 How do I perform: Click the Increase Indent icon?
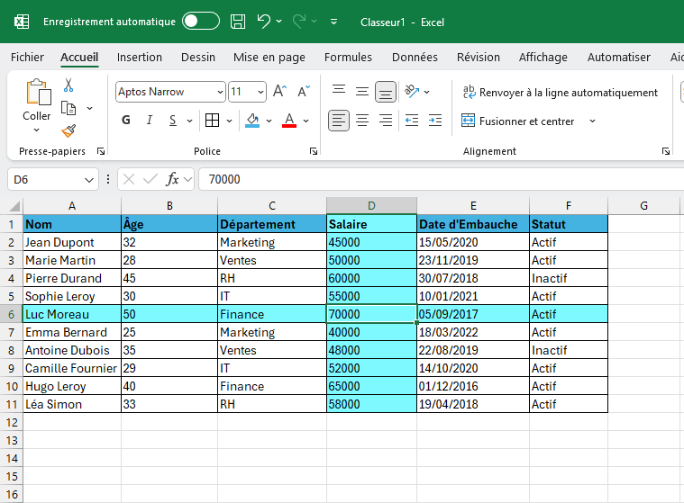435,121
